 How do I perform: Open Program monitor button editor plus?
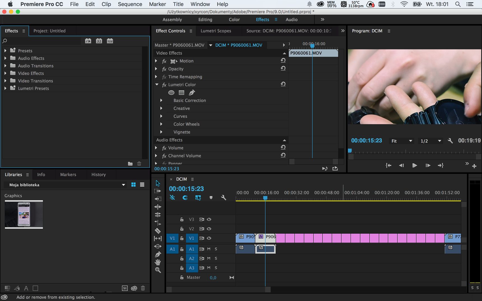[x=474, y=166]
